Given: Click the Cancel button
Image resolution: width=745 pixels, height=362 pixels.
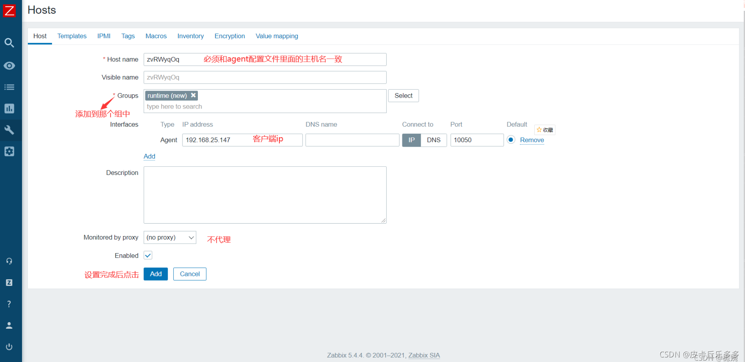Looking at the screenshot, I should pyautogui.click(x=190, y=274).
